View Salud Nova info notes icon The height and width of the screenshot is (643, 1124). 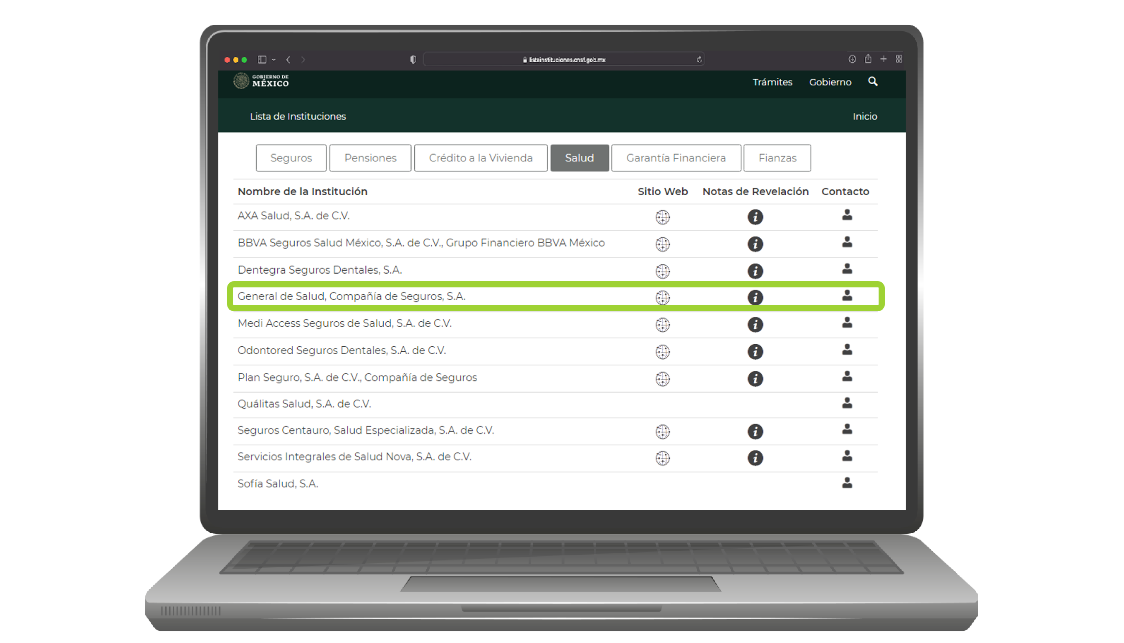[755, 458]
